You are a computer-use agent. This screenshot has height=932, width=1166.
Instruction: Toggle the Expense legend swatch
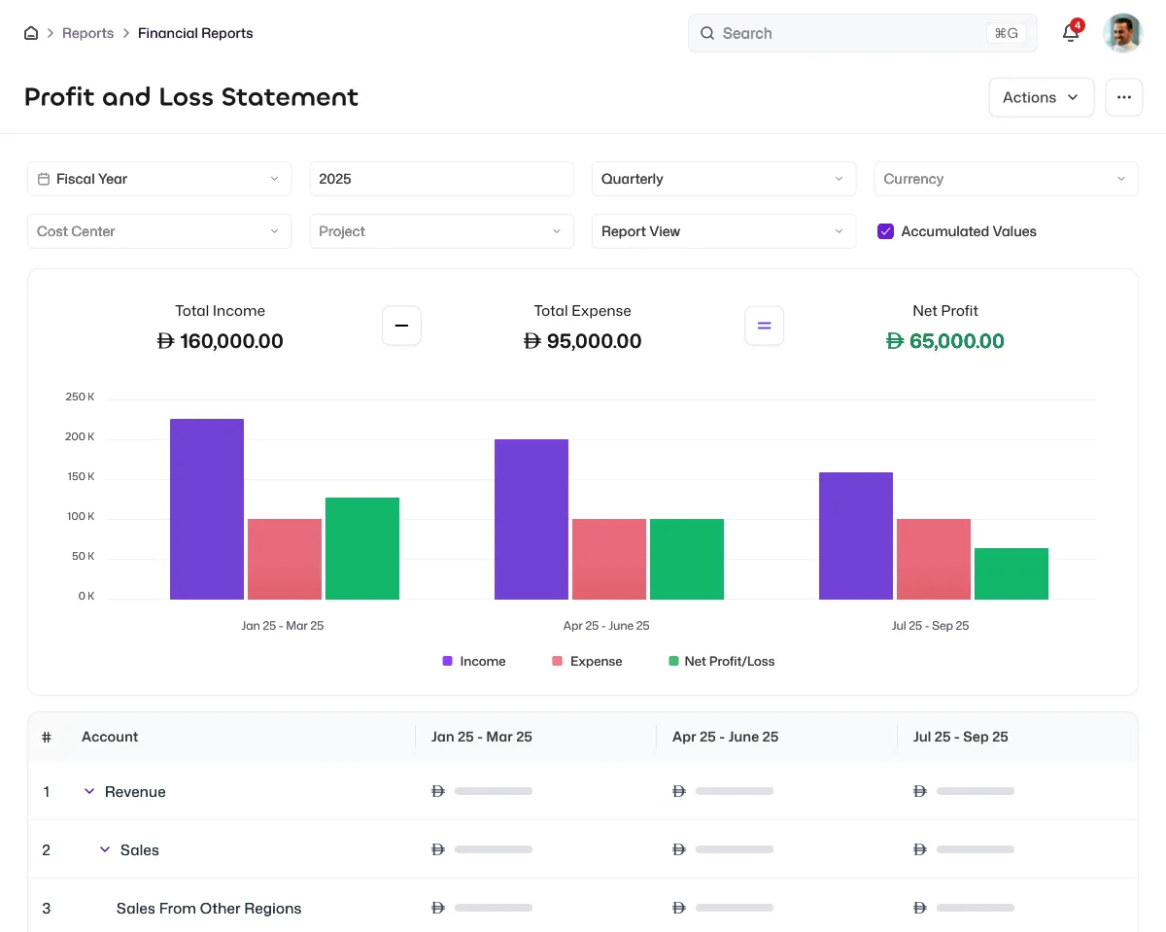558,661
